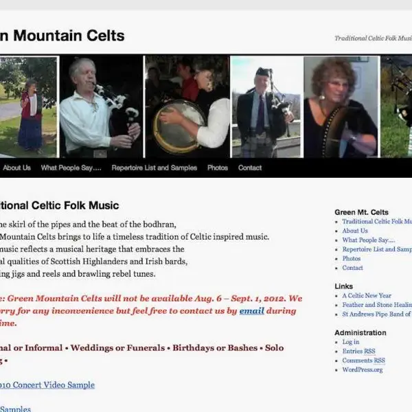Open the About Us menu item

pos(16,168)
